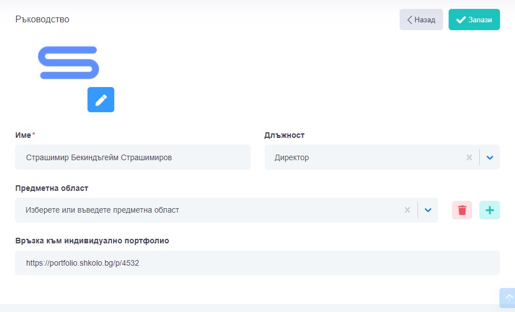
Task: Clear the Предметна област field with X
Action: (x=407, y=210)
